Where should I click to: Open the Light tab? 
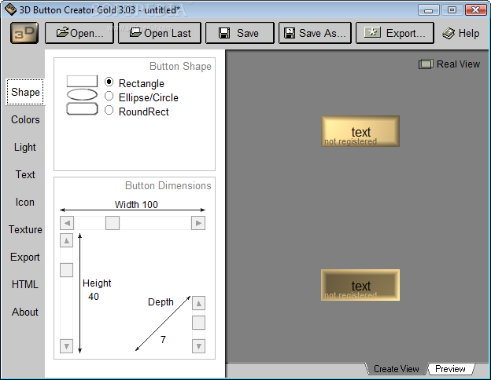point(25,147)
